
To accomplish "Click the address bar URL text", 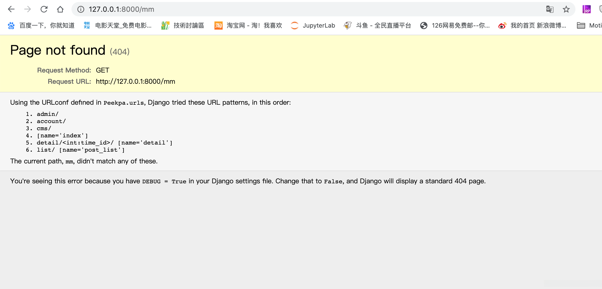I will click(x=122, y=9).
